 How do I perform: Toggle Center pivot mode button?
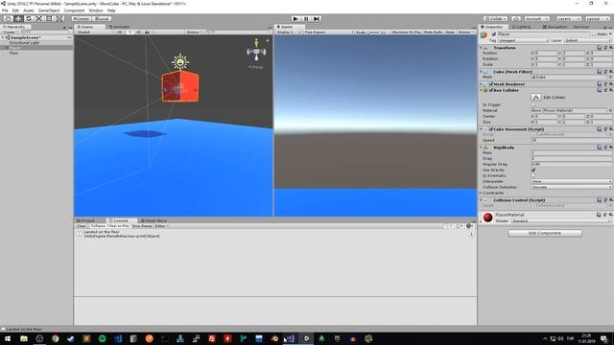82,19
